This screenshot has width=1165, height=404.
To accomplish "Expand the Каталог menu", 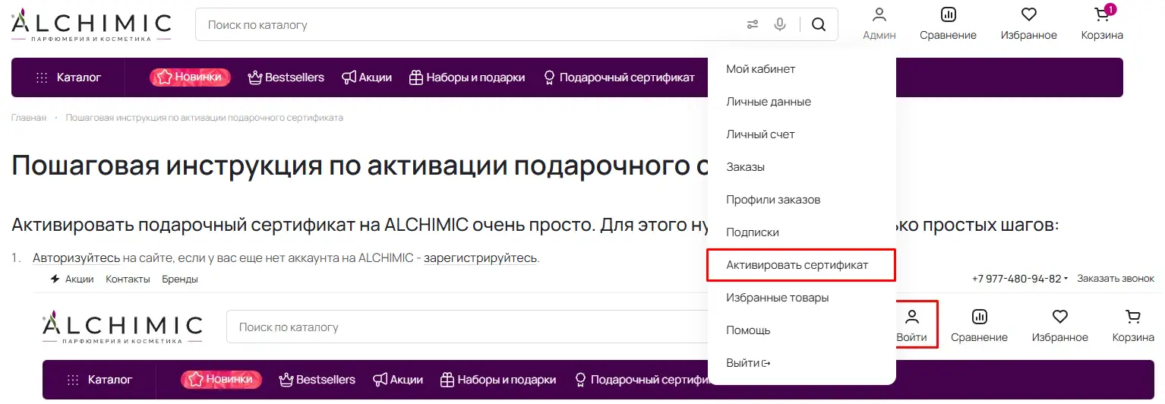I will pos(68,77).
